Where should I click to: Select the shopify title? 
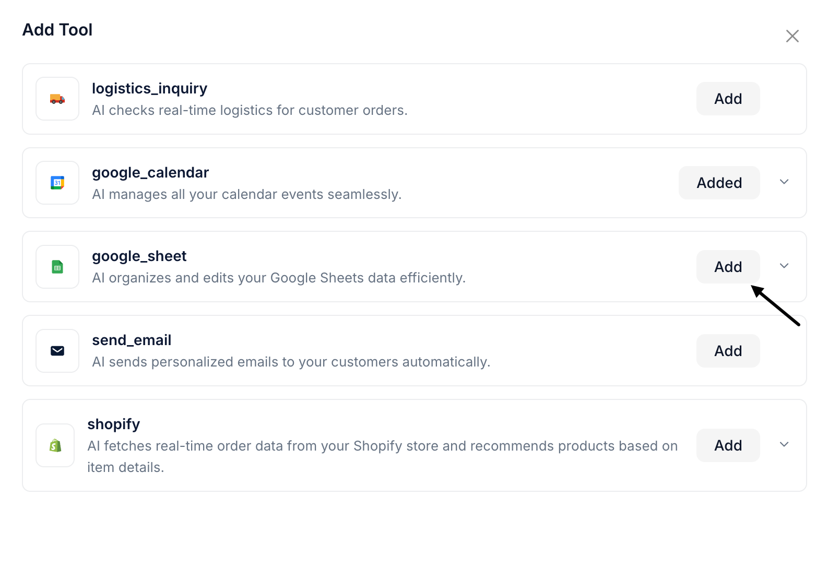114,424
